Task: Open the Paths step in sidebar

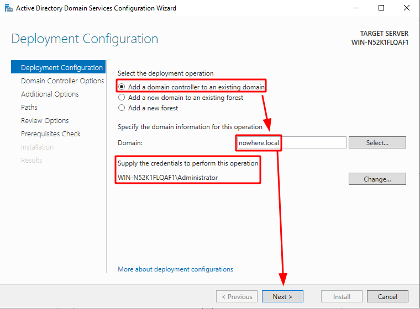Action: pos(29,107)
